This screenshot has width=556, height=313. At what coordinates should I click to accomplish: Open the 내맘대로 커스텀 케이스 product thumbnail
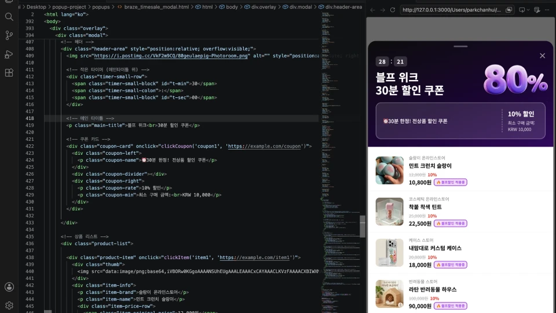(x=389, y=253)
